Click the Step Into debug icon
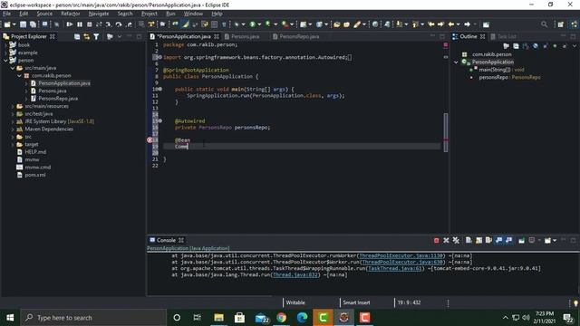580x326 pixels. coord(109,24)
